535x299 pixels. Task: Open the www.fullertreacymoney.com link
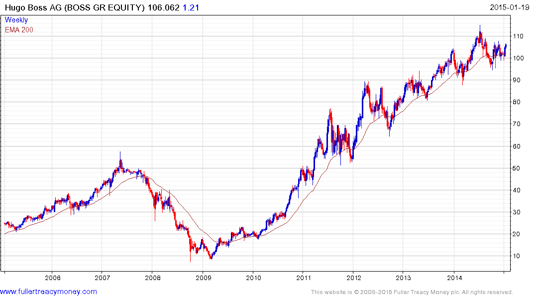pyautogui.click(x=48, y=292)
